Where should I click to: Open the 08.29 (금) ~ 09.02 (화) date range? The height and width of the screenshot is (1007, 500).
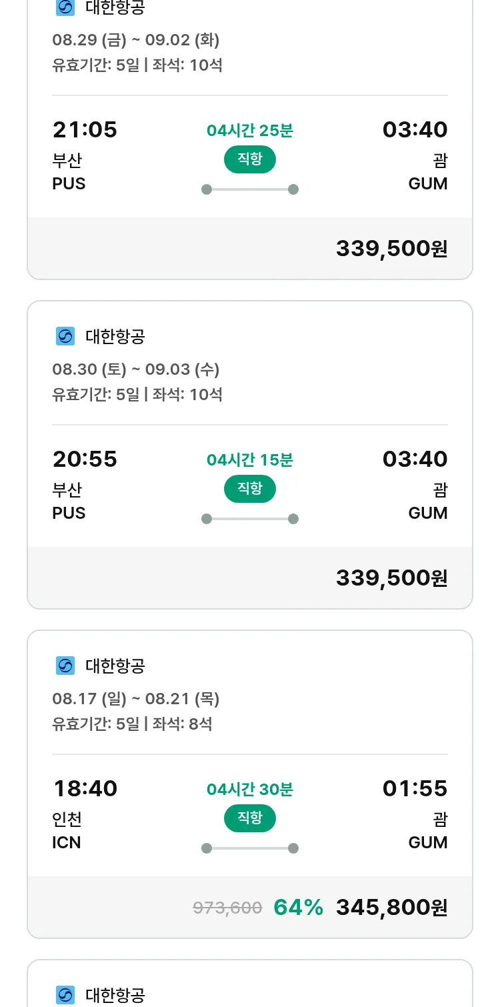[x=136, y=40]
